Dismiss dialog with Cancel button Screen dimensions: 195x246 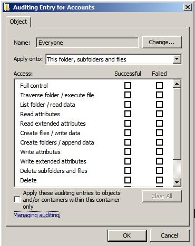170,235
